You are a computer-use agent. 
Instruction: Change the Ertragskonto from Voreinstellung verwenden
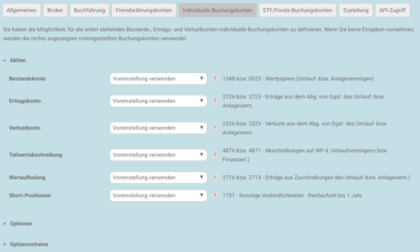click(158, 101)
